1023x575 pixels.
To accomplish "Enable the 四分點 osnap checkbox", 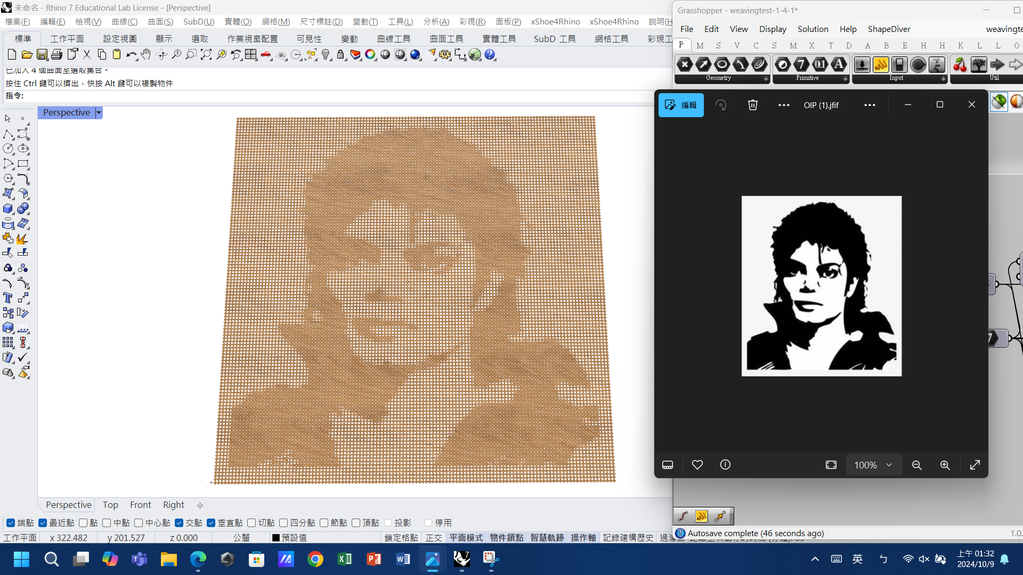I will (x=283, y=523).
